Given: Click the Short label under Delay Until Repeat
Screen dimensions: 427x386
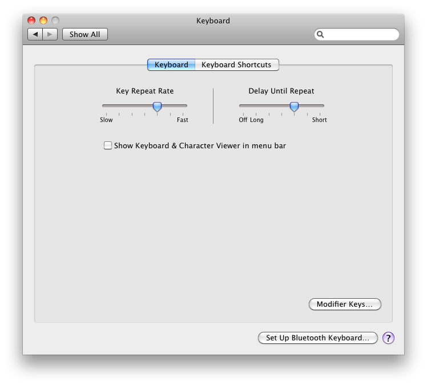Looking at the screenshot, I should coord(320,120).
